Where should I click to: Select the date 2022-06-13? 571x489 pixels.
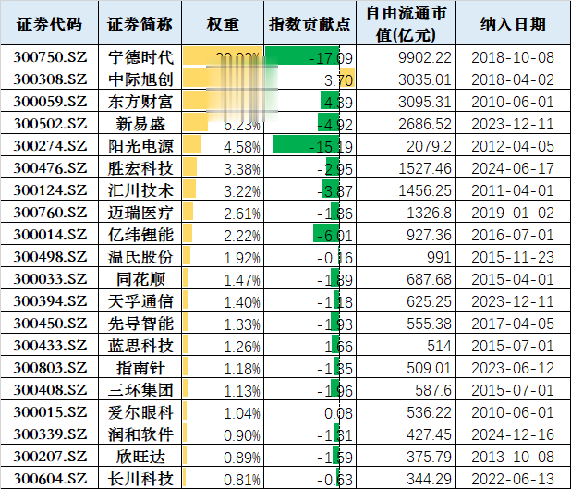[513, 479]
